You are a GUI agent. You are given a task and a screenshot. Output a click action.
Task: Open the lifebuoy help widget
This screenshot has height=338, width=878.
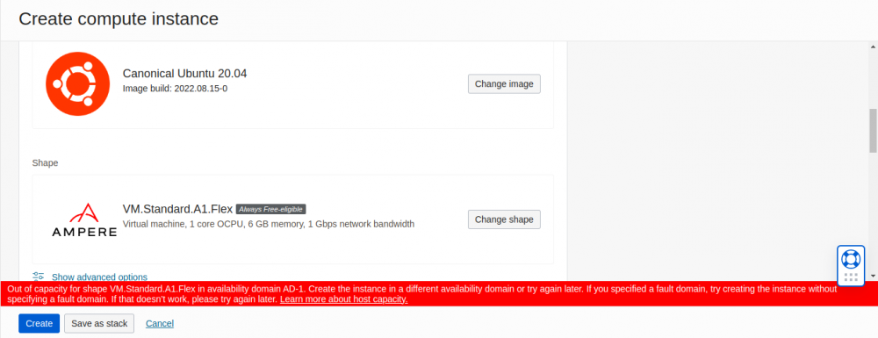click(x=851, y=259)
